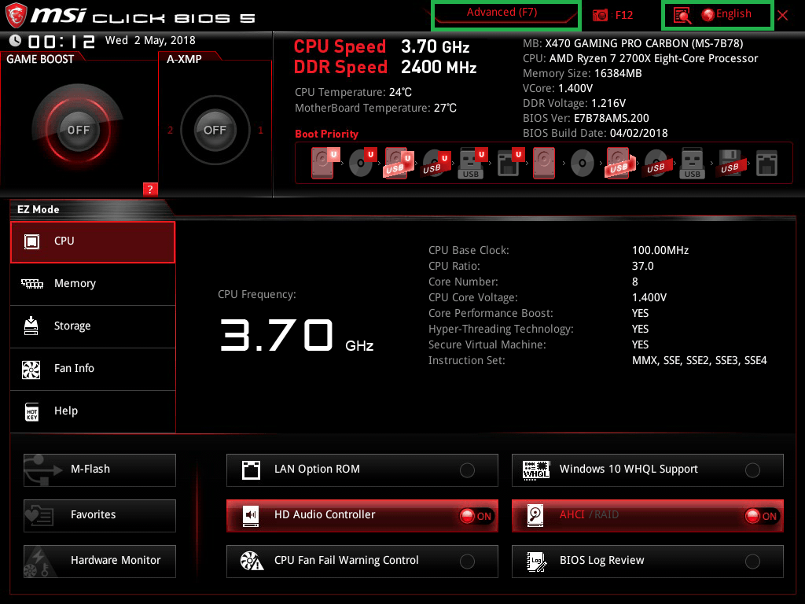Toggle the A-XMP OFF knob
Screen dimensions: 805x604
coord(215,130)
